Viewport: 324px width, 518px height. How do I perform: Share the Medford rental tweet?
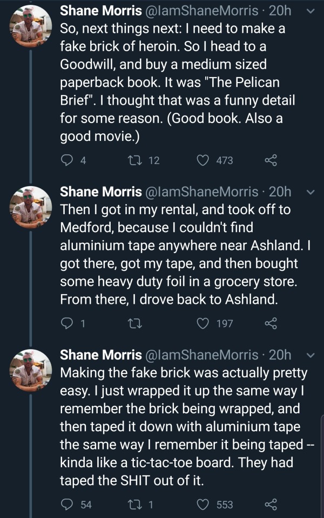click(x=271, y=323)
